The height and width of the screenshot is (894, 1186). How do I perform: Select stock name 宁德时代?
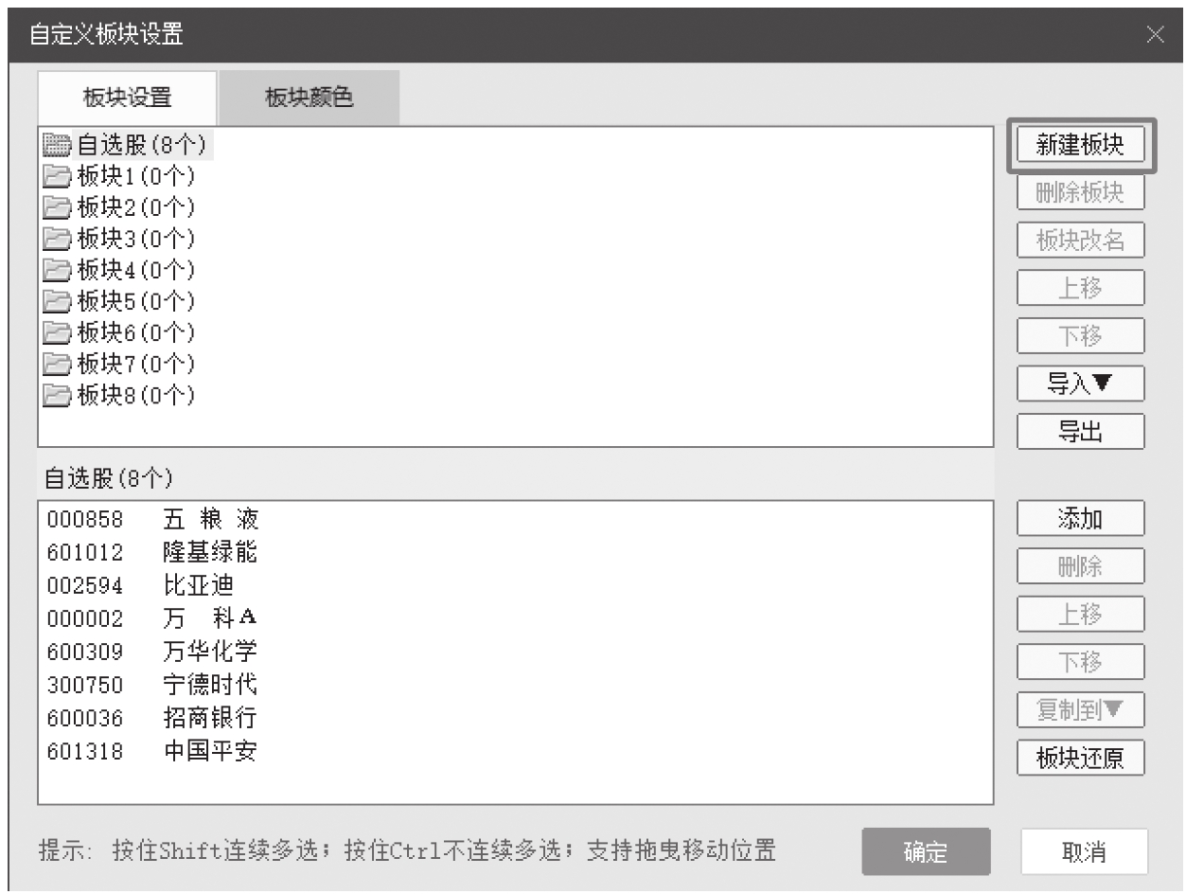(x=210, y=684)
